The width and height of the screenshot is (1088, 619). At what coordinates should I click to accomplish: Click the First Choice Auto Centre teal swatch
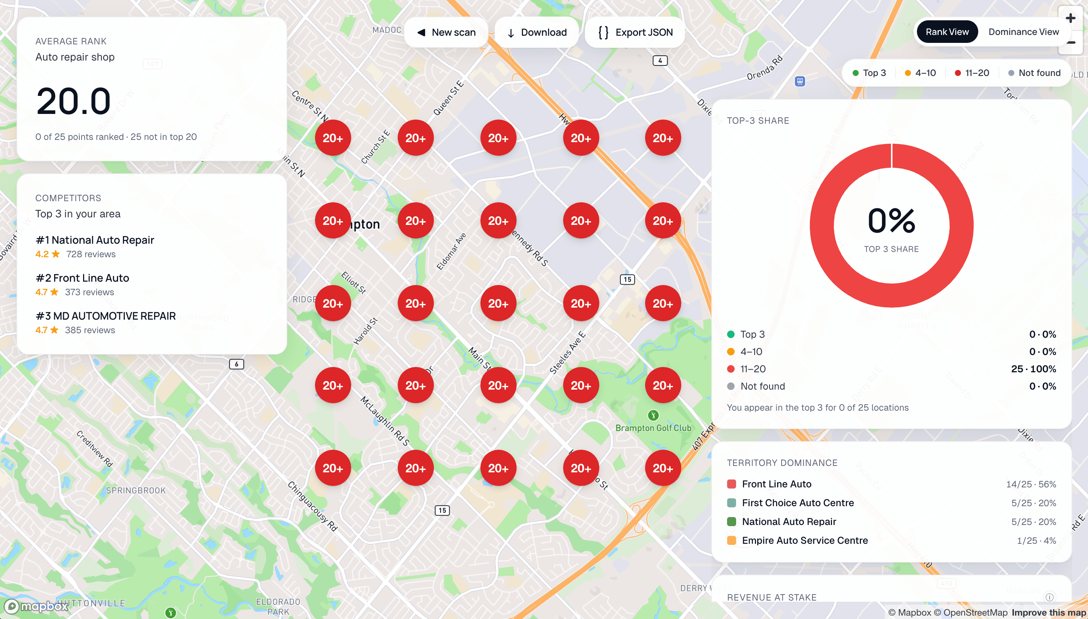[x=732, y=502]
